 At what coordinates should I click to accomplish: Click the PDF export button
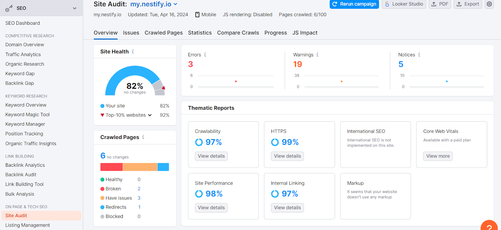(x=440, y=4)
